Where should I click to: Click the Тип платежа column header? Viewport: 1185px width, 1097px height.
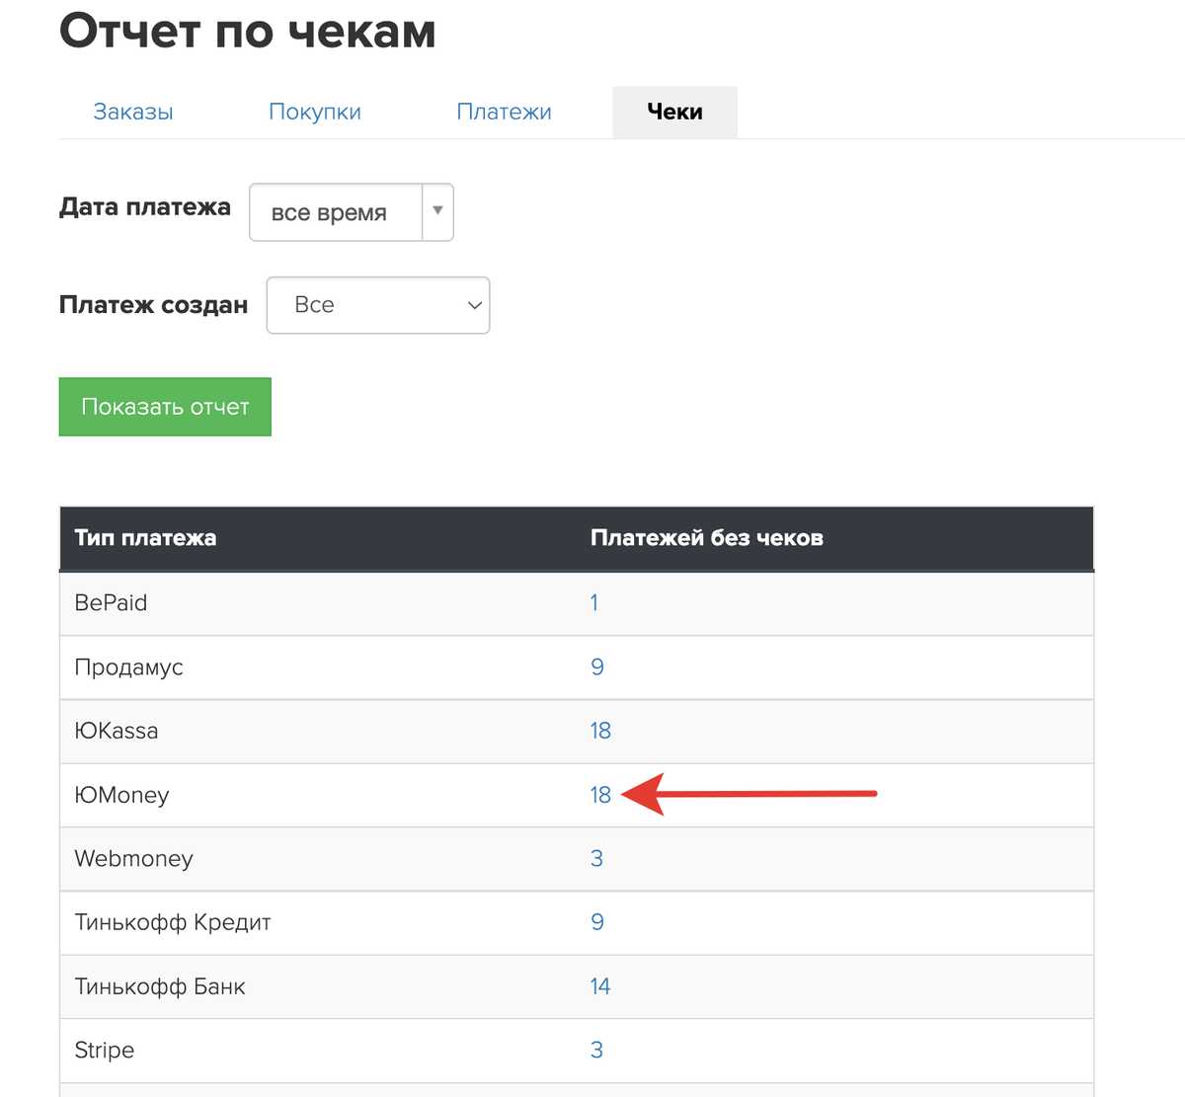click(145, 538)
